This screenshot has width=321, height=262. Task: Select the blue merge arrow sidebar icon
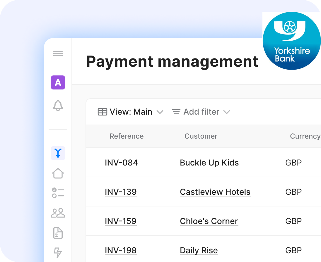pyautogui.click(x=58, y=153)
